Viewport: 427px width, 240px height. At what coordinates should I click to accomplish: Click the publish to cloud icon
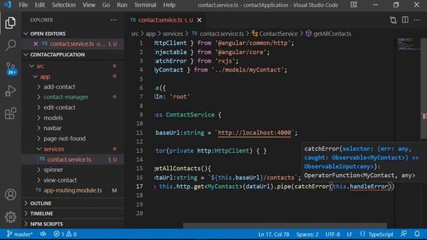tap(43, 234)
